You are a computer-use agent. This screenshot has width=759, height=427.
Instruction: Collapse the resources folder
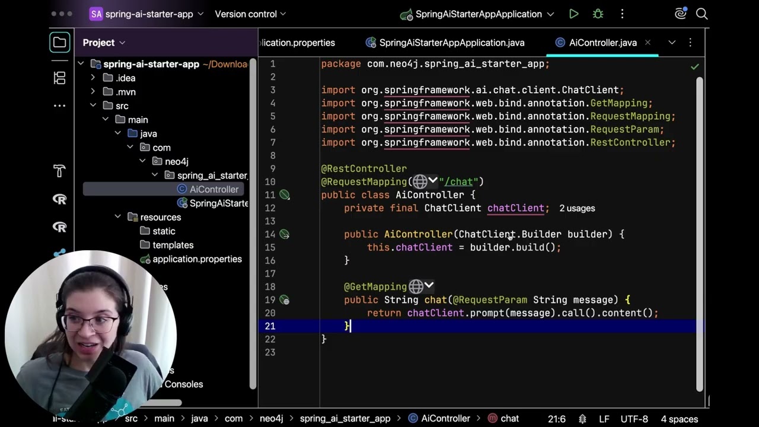click(117, 217)
